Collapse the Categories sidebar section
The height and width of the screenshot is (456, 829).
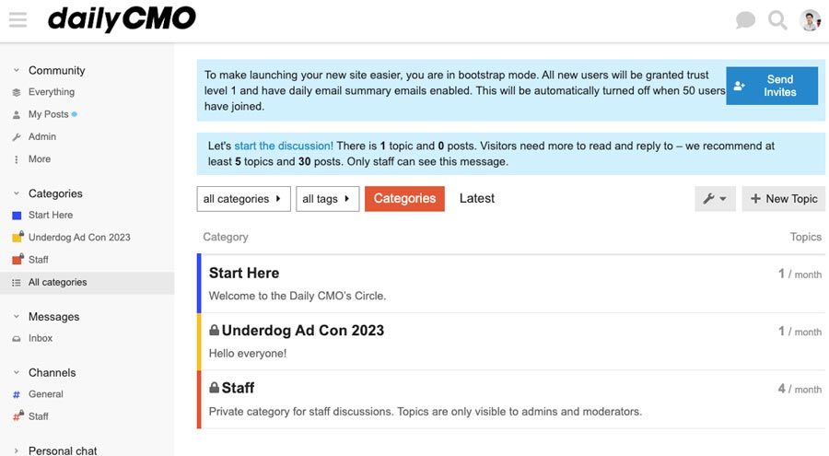[17, 193]
